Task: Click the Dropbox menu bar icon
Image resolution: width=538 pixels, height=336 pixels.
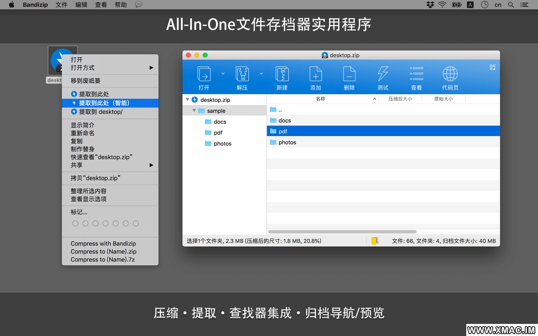Action: pos(430,4)
